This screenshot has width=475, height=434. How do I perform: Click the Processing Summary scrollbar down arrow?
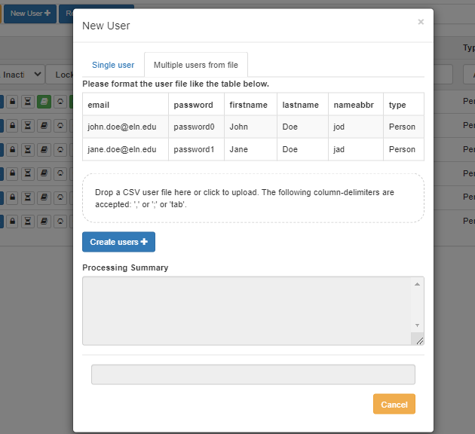tap(417, 325)
